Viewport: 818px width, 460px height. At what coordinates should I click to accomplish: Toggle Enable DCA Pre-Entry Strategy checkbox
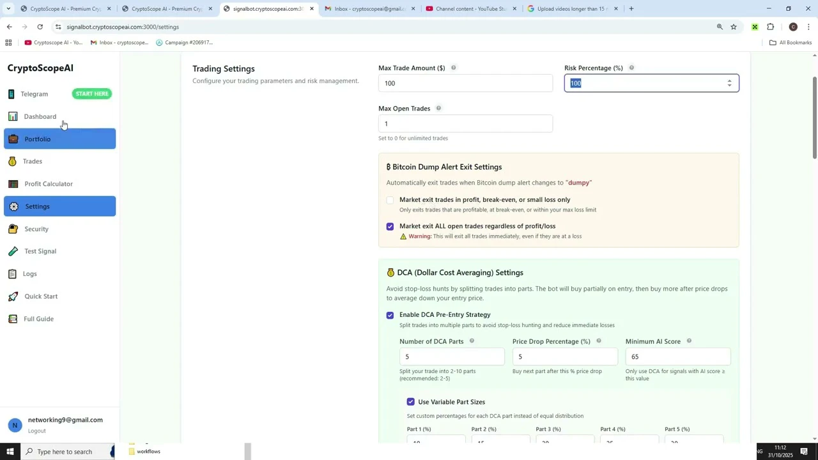click(x=390, y=315)
